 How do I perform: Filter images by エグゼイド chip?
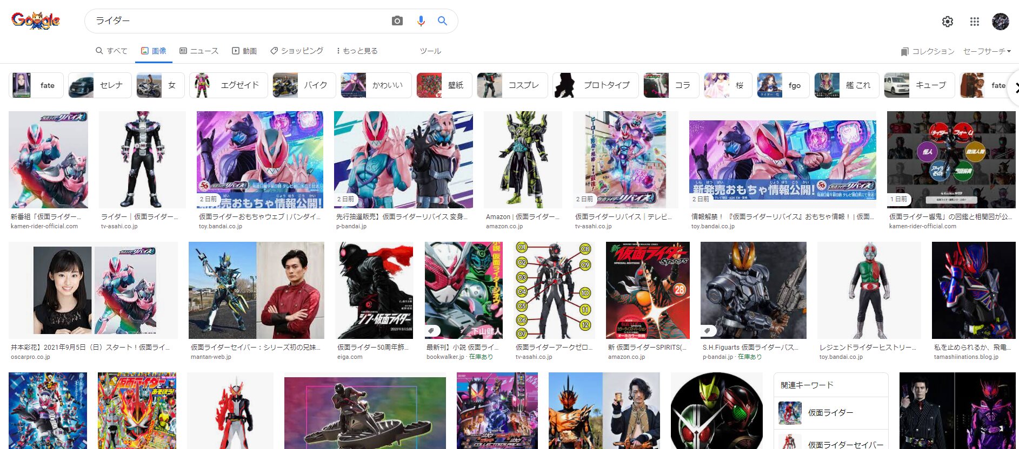228,85
